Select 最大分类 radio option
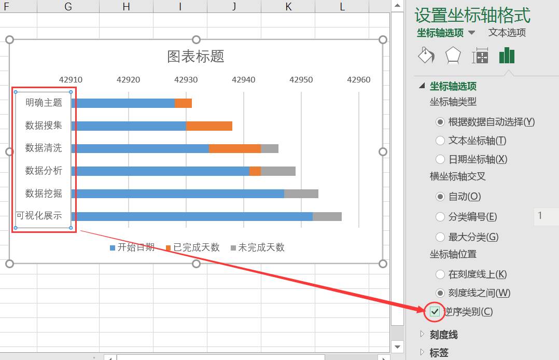This screenshot has width=559, height=360. click(x=440, y=237)
